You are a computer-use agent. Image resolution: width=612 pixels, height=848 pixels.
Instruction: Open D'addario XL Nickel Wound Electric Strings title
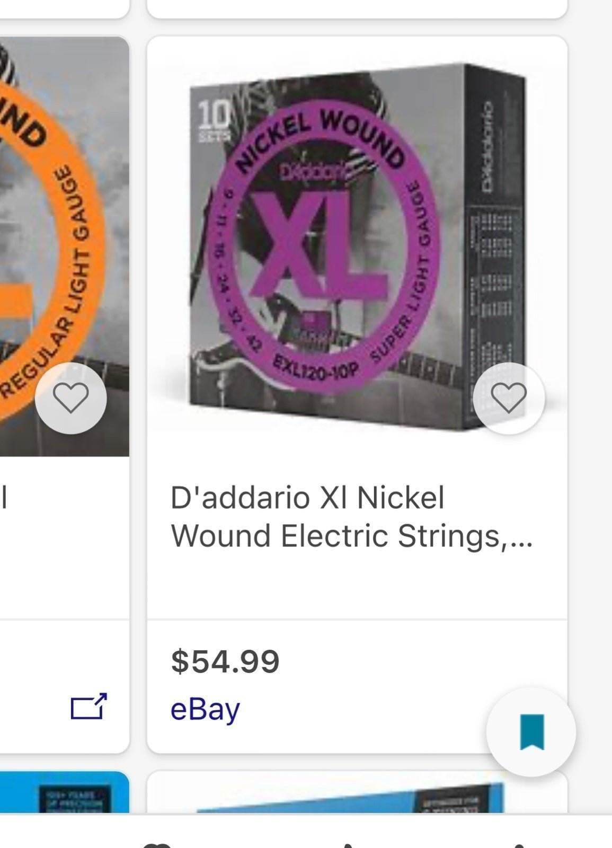351,517
